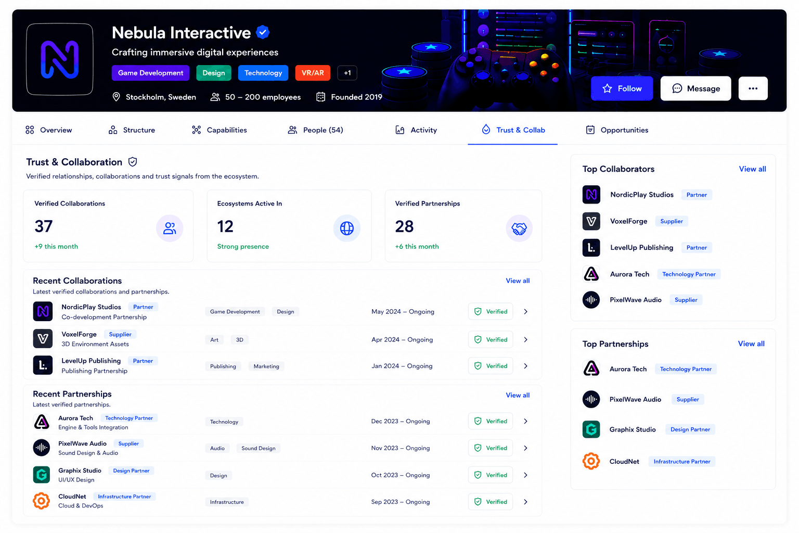The width and height of the screenshot is (799, 533).
Task: Click the green Design category tag
Action: (x=214, y=73)
